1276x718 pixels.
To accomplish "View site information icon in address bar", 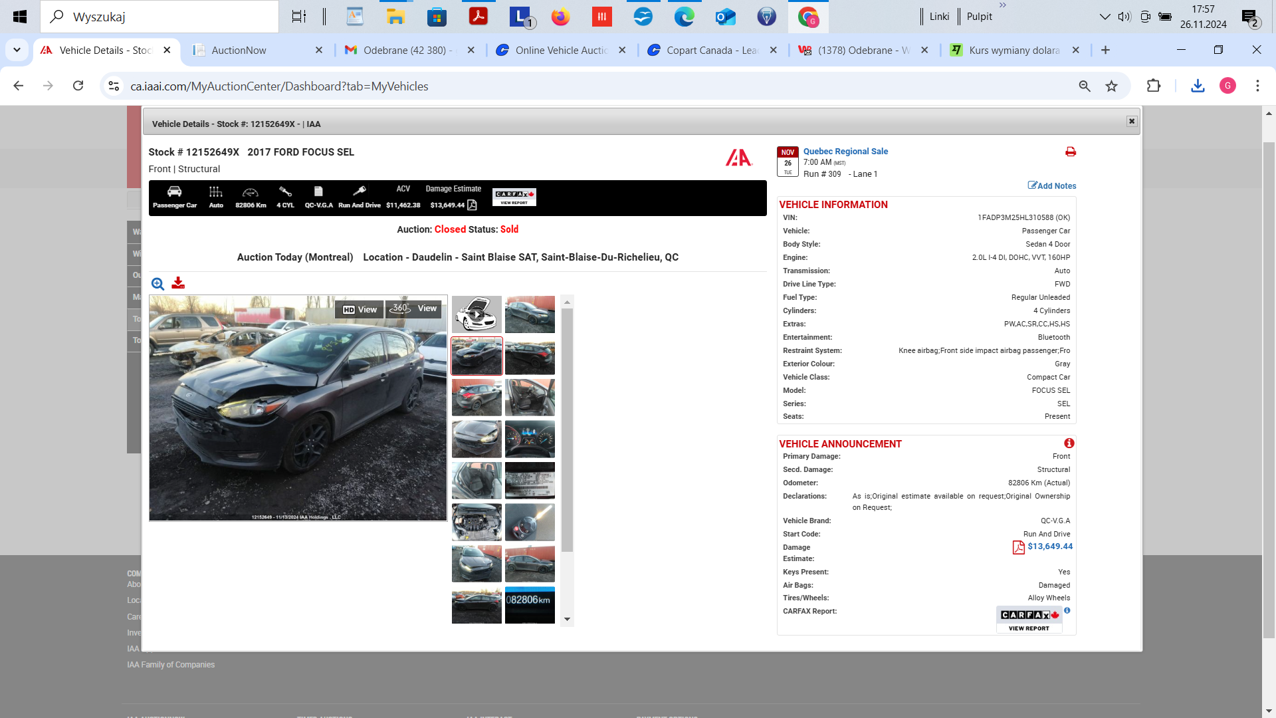I will coord(114,86).
